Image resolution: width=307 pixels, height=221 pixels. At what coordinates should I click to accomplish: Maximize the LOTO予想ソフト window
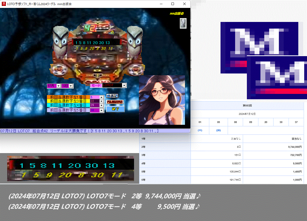[173, 4]
